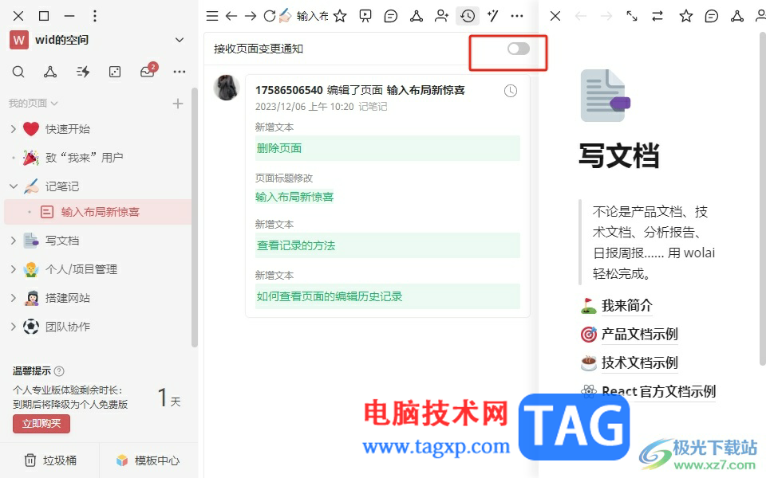Expand the 个人/项目管理 tree item
This screenshot has height=478, width=766.
click(14, 269)
